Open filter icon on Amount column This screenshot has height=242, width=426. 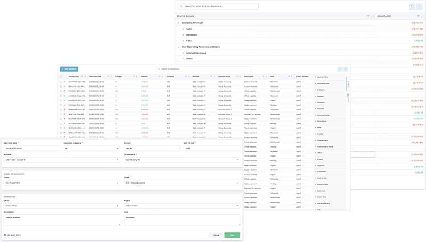pos(160,76)
